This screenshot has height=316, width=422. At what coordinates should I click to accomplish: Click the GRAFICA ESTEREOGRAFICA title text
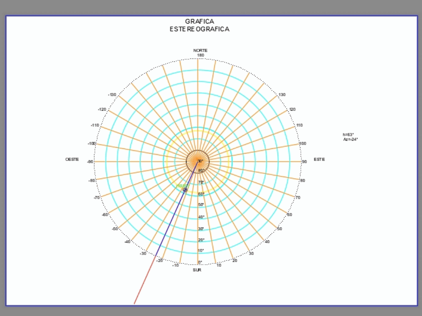199,25
